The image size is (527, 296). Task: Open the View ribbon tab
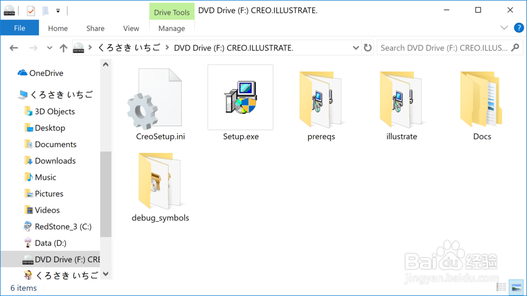131,28
